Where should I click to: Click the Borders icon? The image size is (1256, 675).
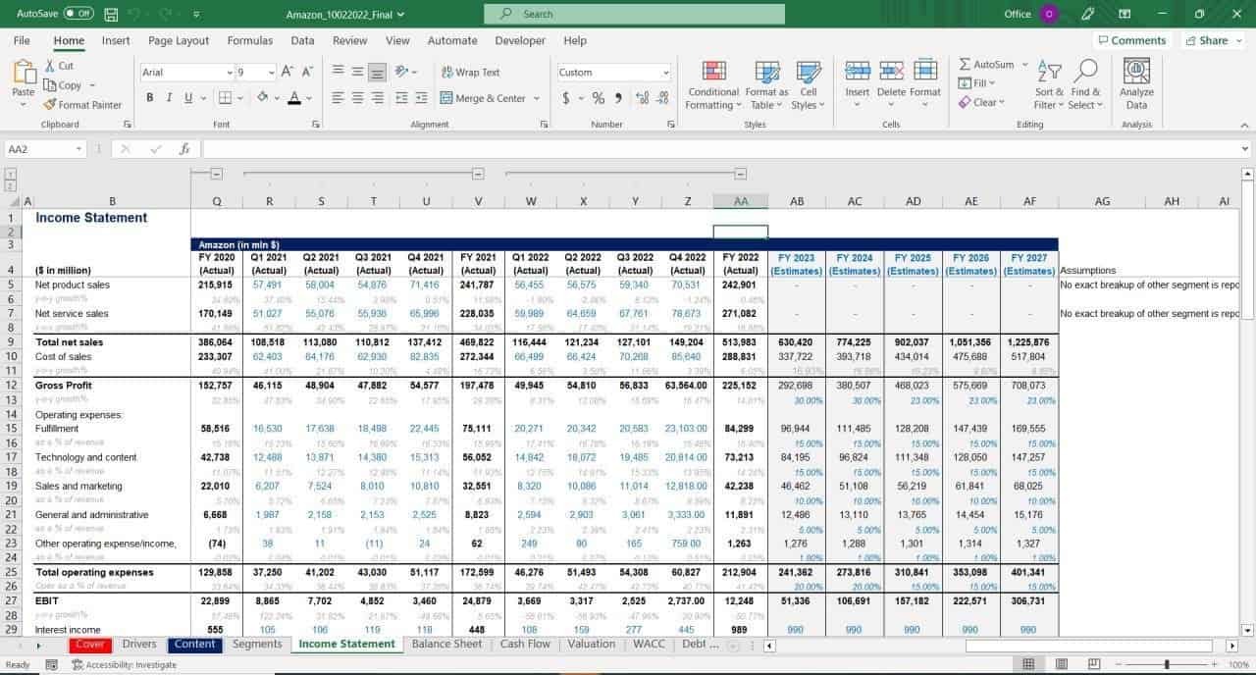[225, 97]
